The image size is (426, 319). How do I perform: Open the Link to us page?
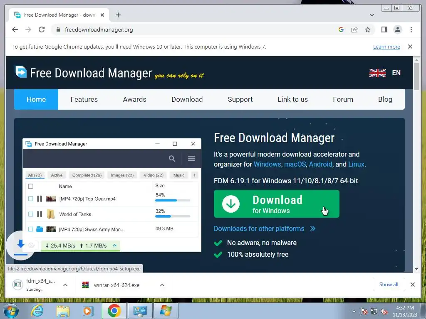[x=292, y=99]
